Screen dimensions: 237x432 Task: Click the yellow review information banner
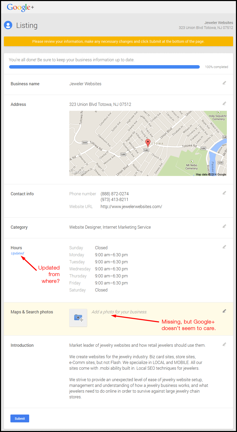119,41
